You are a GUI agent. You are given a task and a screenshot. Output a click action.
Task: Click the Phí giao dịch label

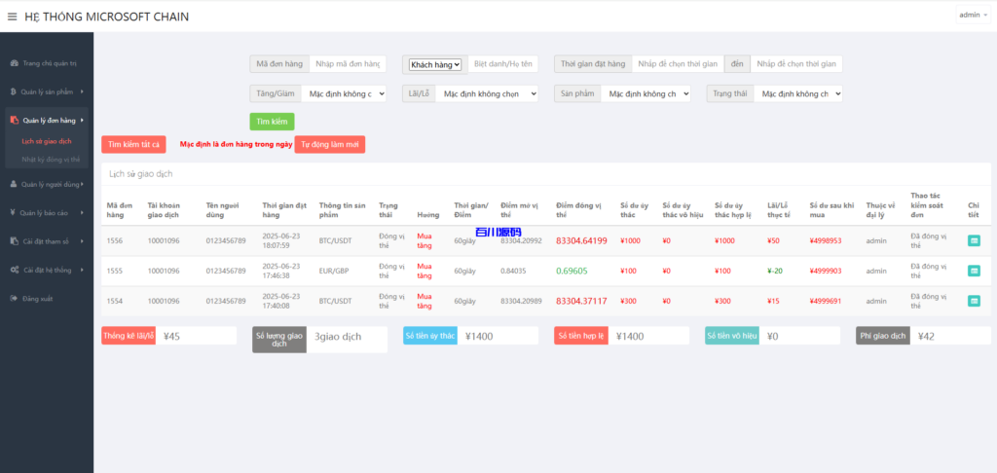point(882,336)
